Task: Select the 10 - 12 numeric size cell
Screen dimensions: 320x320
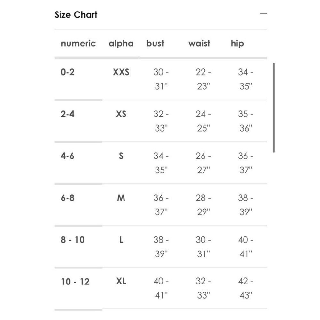Action: [x=75, y=282]
